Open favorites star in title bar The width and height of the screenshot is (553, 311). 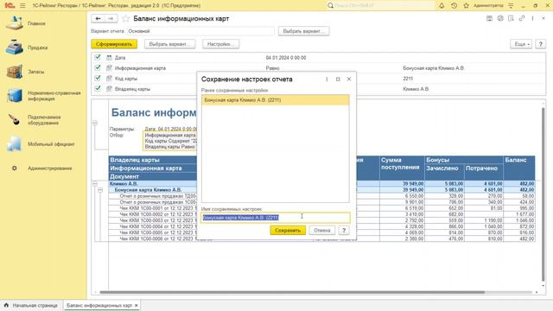[x=466, y=6]
